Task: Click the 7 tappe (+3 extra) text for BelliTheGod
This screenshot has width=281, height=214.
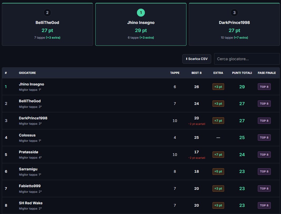Action: pyautogui.click(x=47, y=38)
